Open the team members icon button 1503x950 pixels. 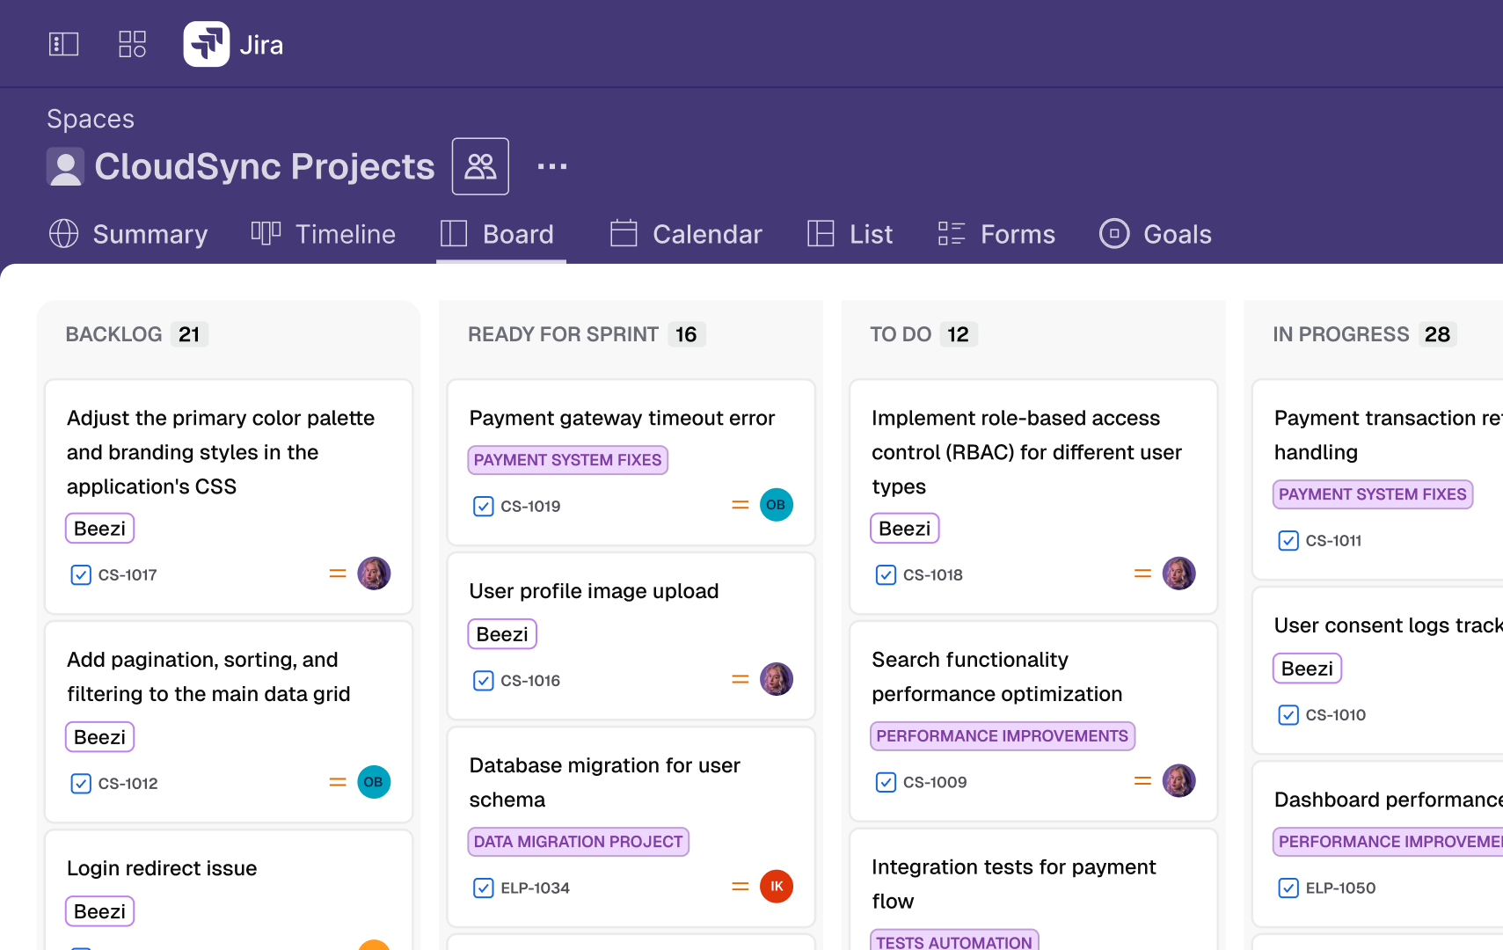(x=480, y=166)
